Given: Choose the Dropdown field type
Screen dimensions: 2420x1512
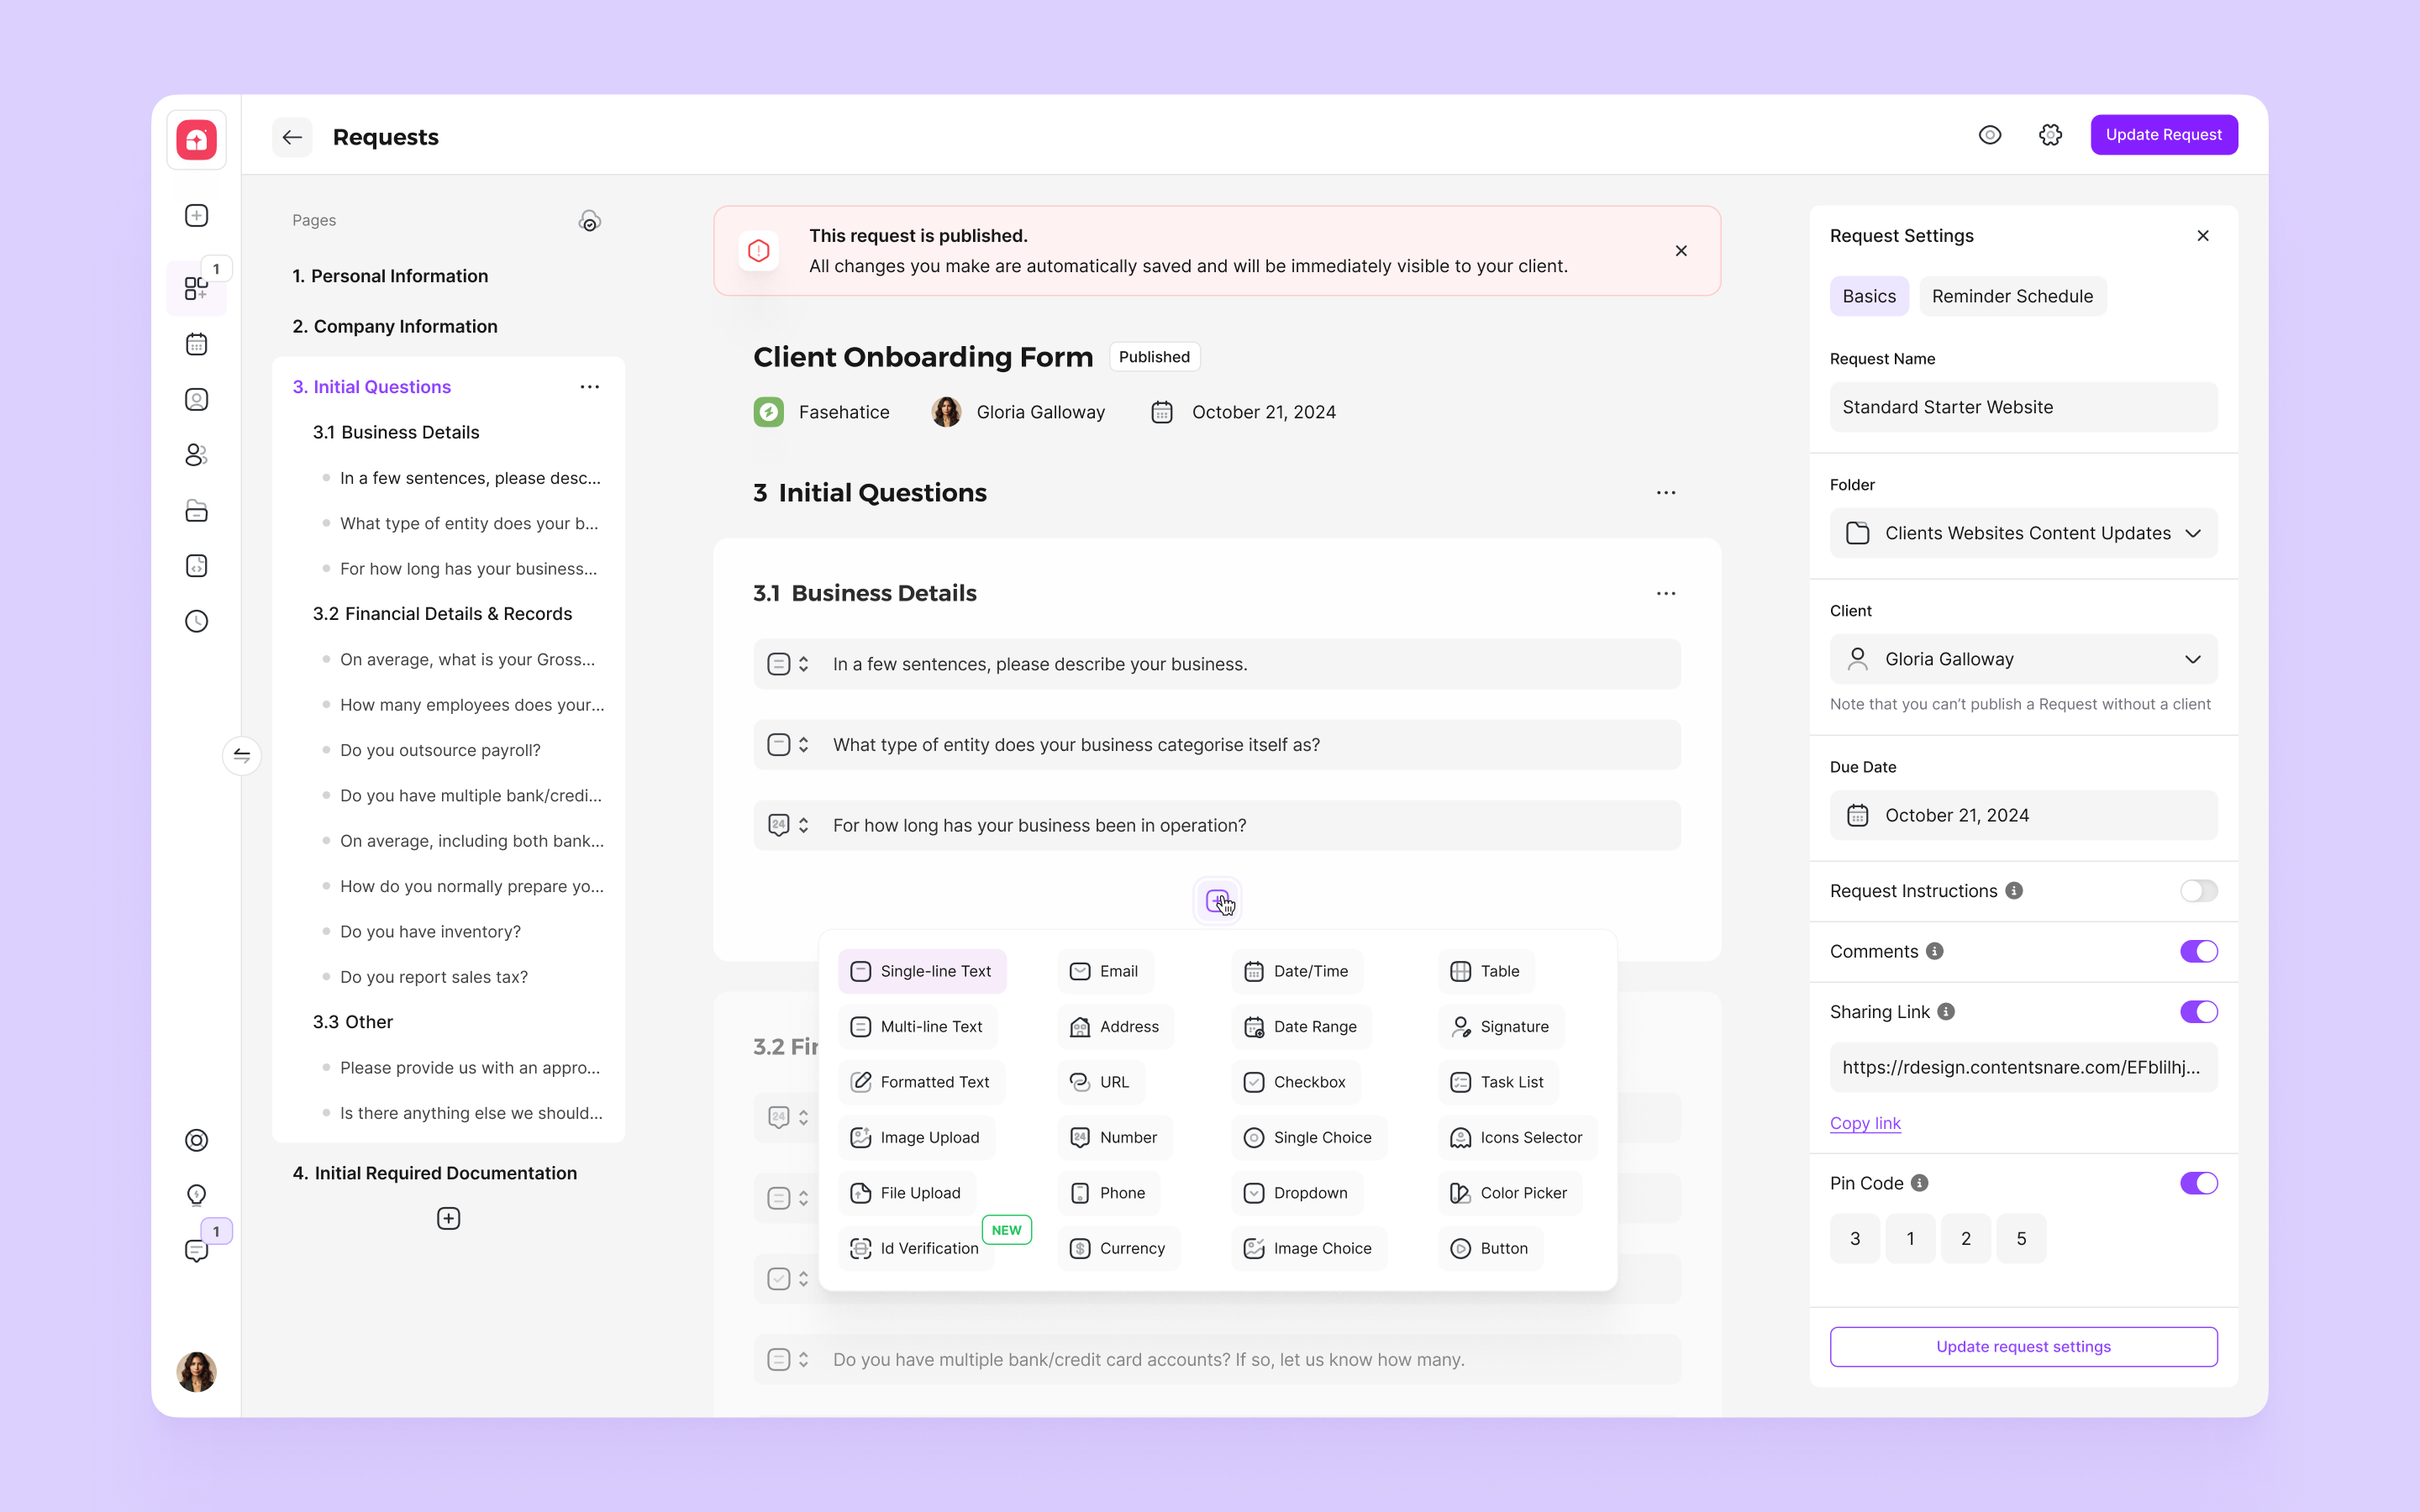Looking at the screenshot, I should (x=1297, y=1193).
